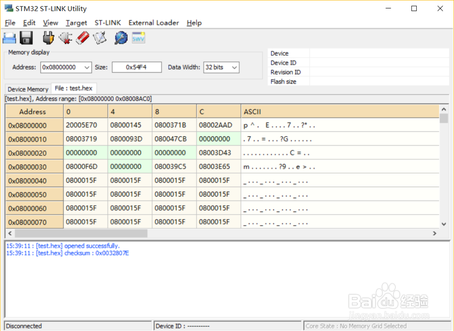Click row address 0x08000050
Screen dimensions: 454x331
point(35,195)
